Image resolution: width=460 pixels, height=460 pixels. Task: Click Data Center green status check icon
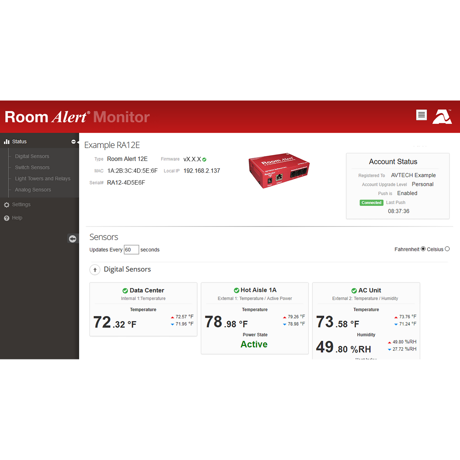click(125, 291)
